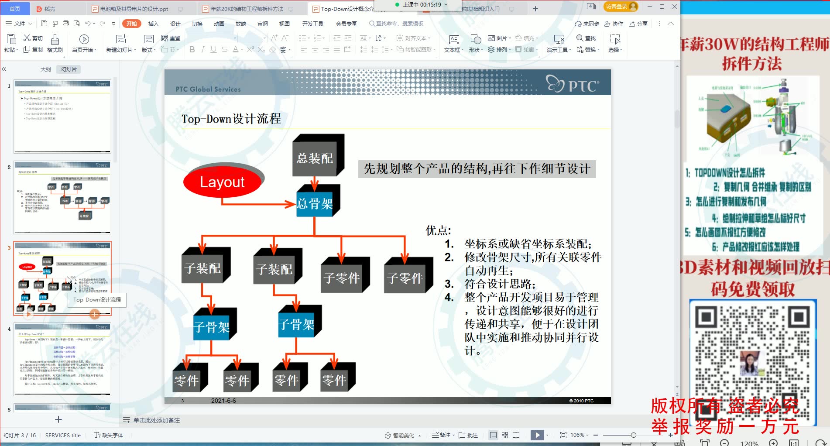Cut the selection with 剪切

click(x=34, y=38)
